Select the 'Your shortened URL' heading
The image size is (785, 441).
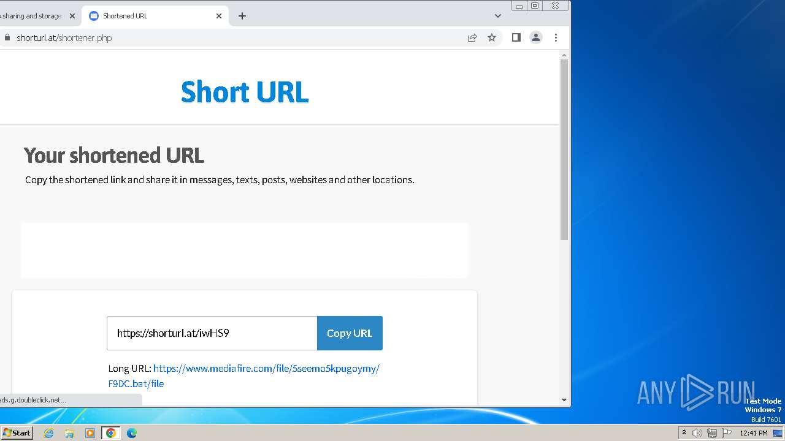pos(114,156)
